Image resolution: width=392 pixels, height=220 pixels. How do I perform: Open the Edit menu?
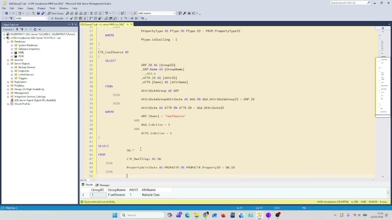point(12,8)
